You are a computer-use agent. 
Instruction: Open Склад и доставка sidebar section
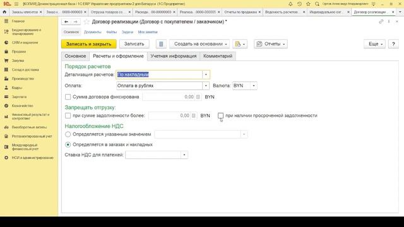(x=25, y=69)
